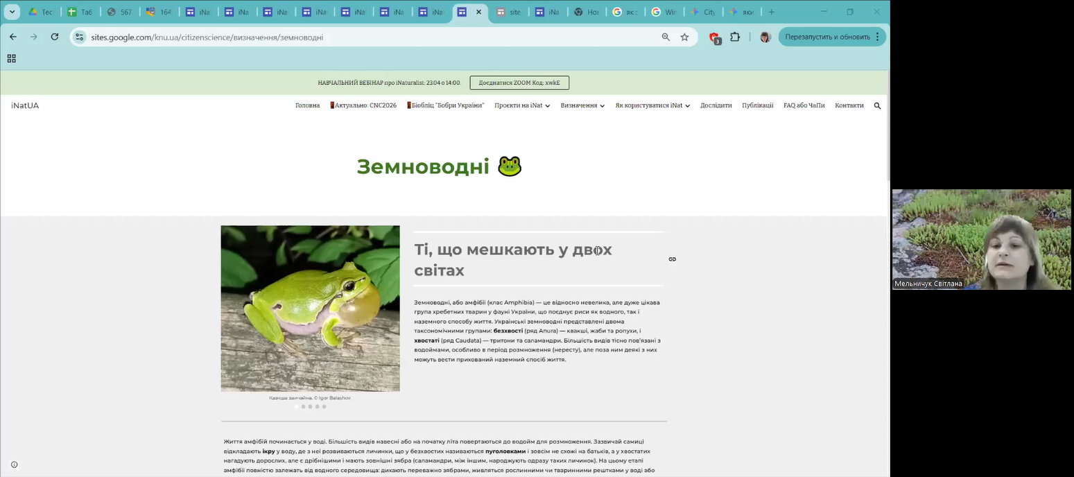The width and height of the screenshot is (1074, 477).
Task: Expand 'Як користуватися iNat' submenu
Action: 652,105
